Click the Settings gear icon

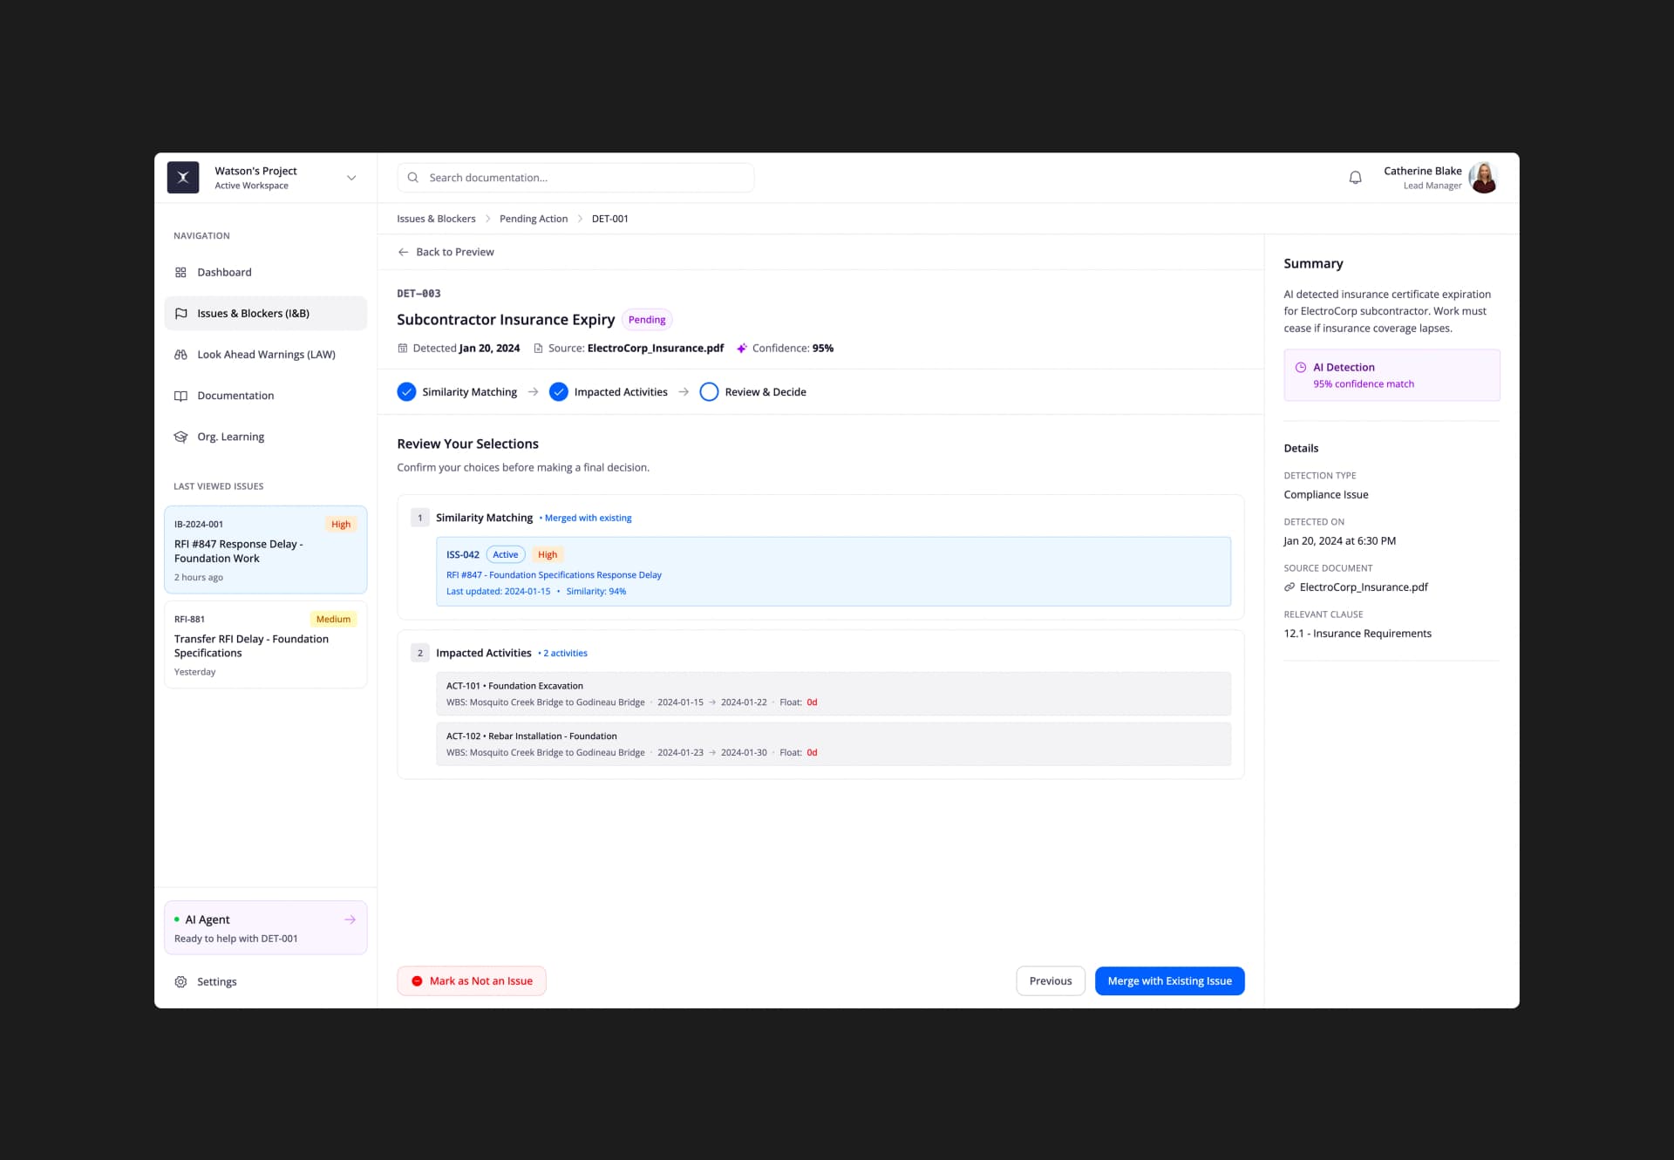tap(180, 982)
